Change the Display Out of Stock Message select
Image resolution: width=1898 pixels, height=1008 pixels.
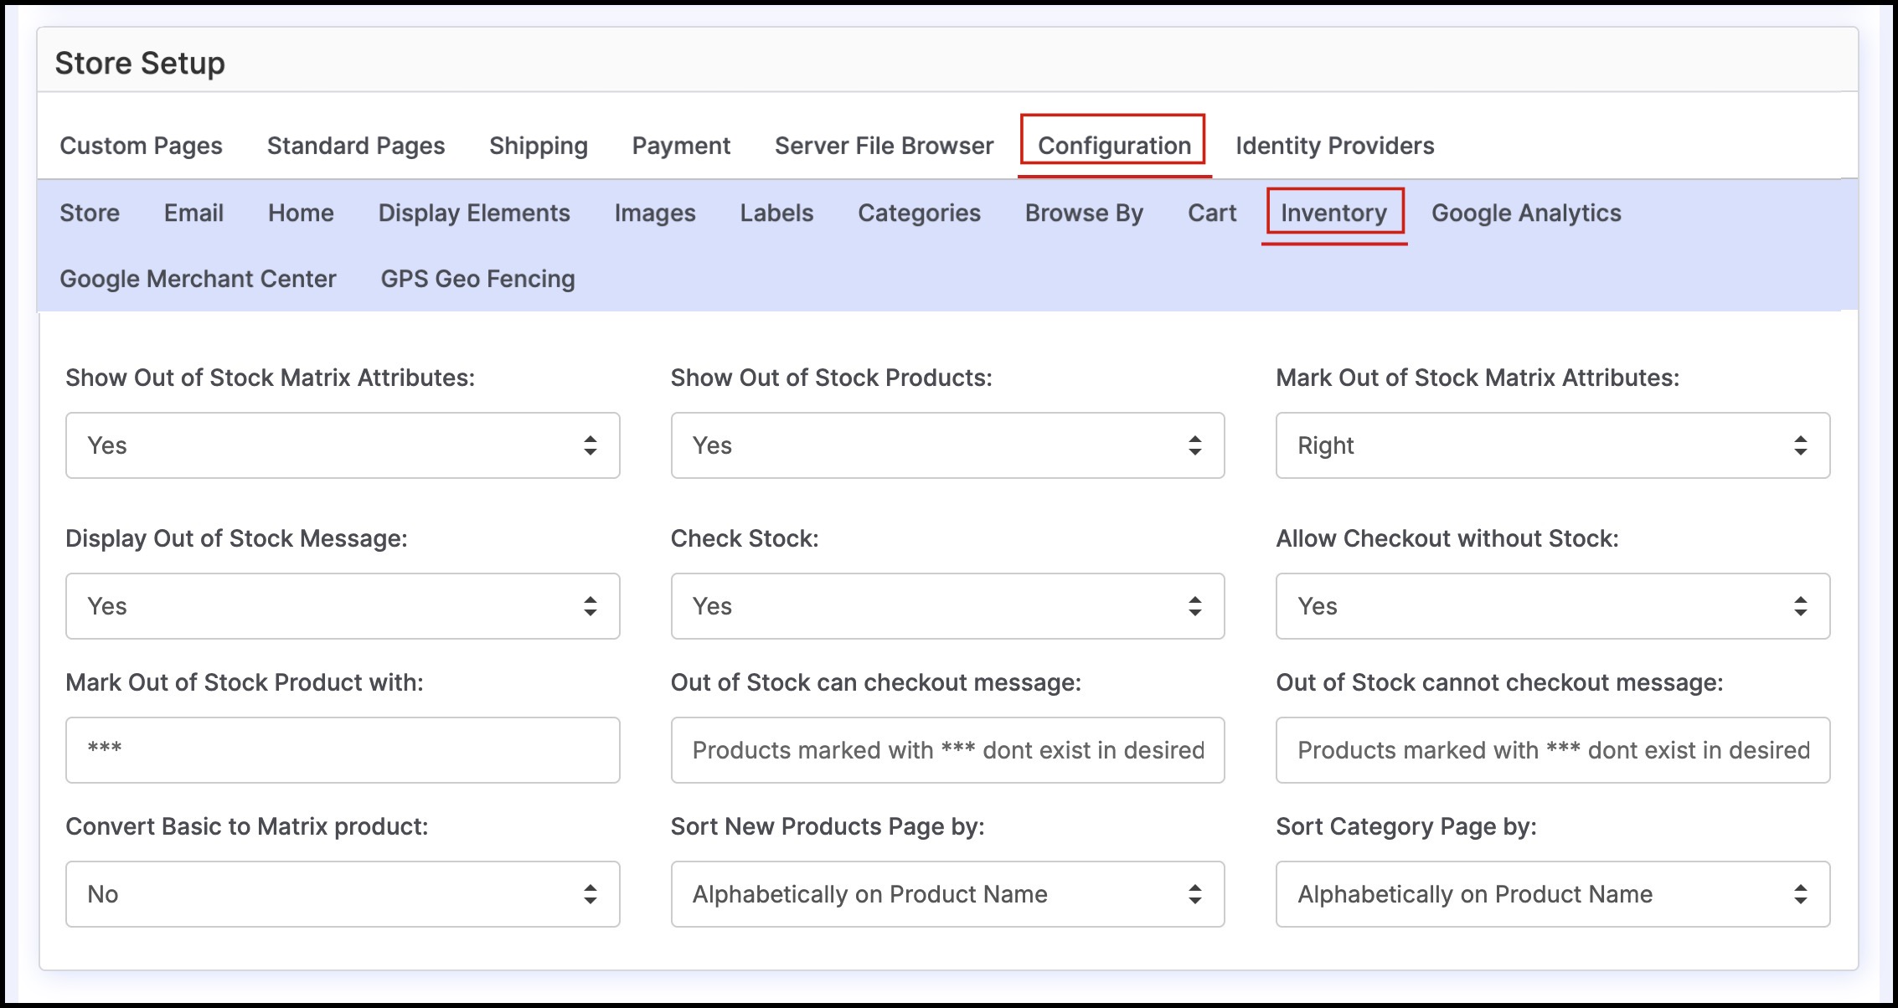click(x=343, y=606)
